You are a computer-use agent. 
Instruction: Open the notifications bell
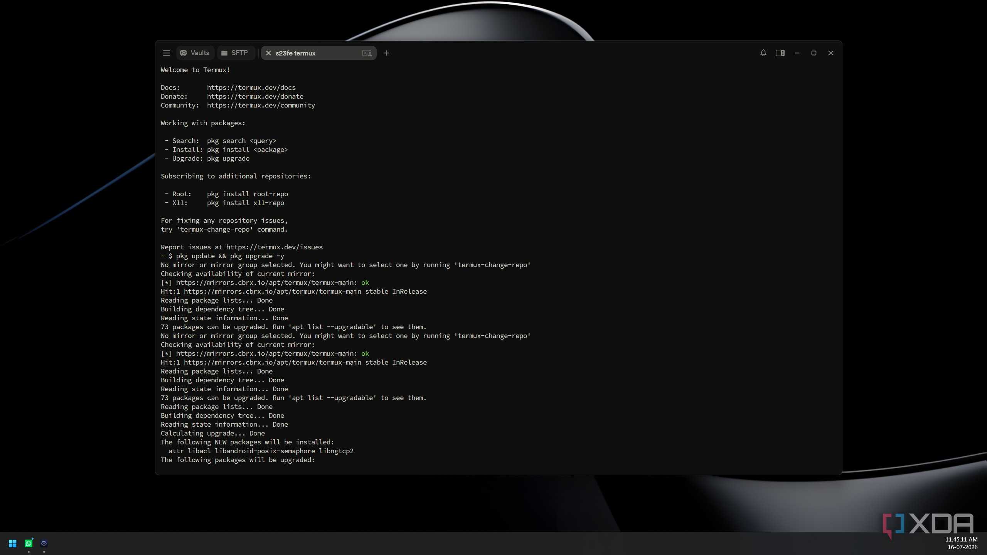click(763, 53)
